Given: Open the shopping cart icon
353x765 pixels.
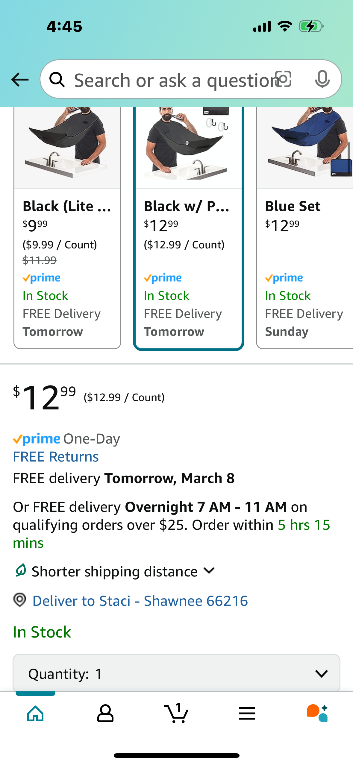Looking at the screenshot, I should tap(176, 713).
